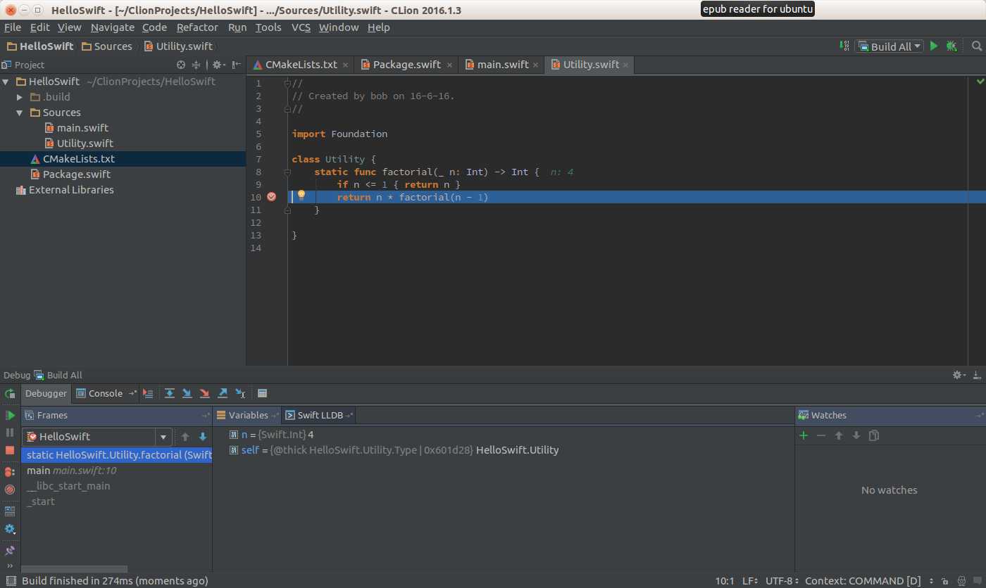Toggle Mute Breakpoints in debug sidebar
The width and height of the screenshot is (986, 588).
(10, 490)
